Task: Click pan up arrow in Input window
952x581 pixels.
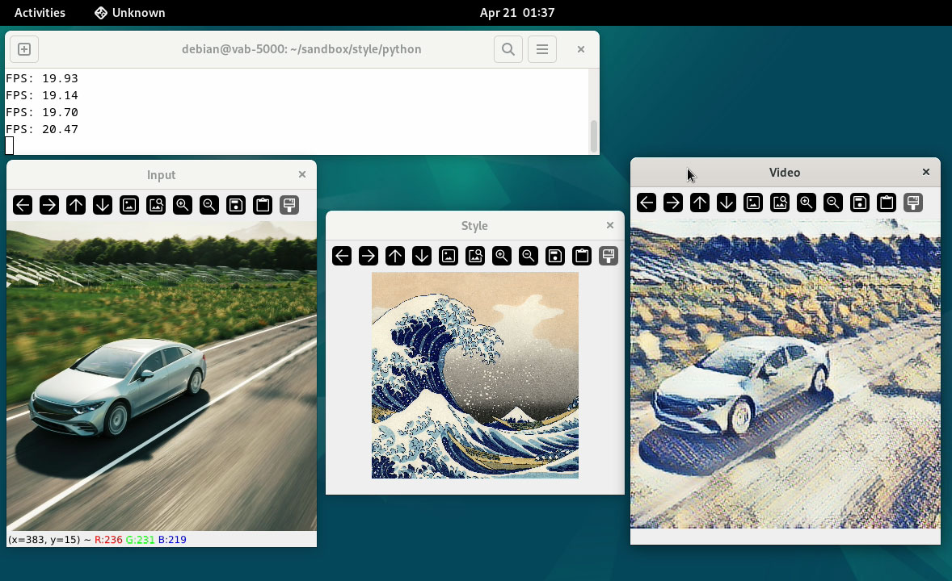Action: tap(76, 205)
